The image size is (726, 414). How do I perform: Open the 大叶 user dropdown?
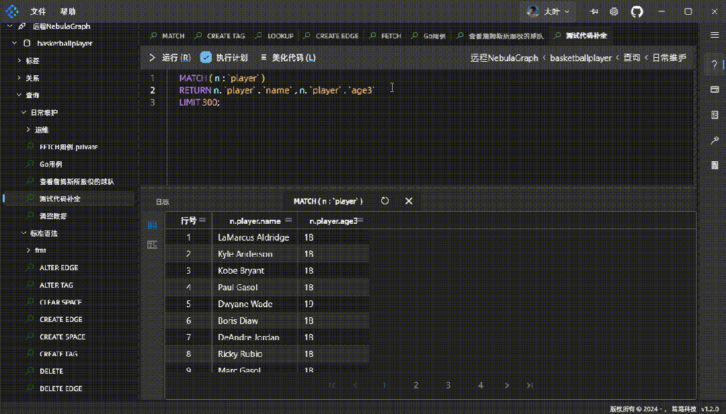(x=549, y=11)
